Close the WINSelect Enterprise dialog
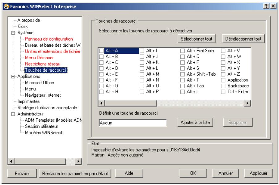279x185 pixels. (x=273, y=6)
